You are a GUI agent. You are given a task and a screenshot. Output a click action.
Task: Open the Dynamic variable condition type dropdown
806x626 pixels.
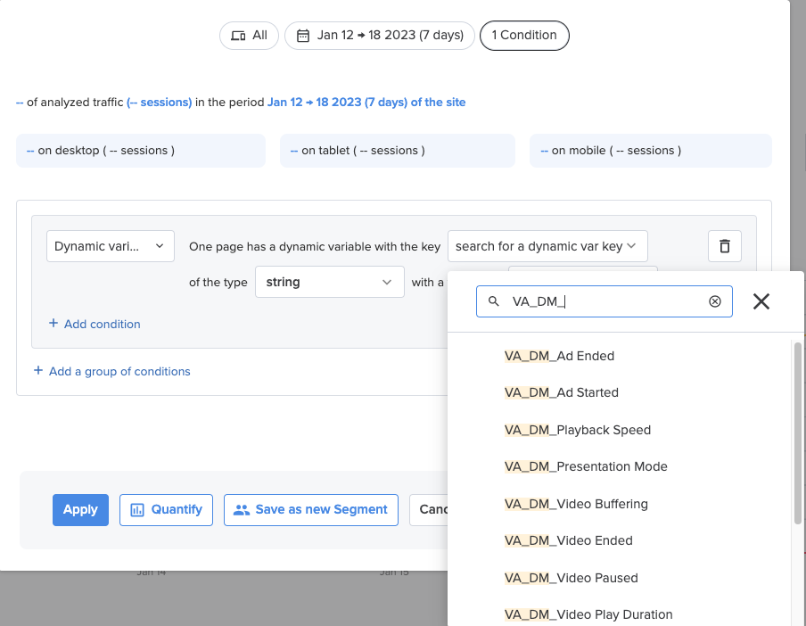[110, 246]
